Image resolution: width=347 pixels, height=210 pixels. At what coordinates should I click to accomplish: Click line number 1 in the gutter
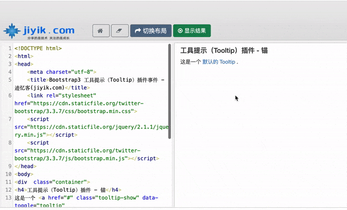[x=9, y=49]
